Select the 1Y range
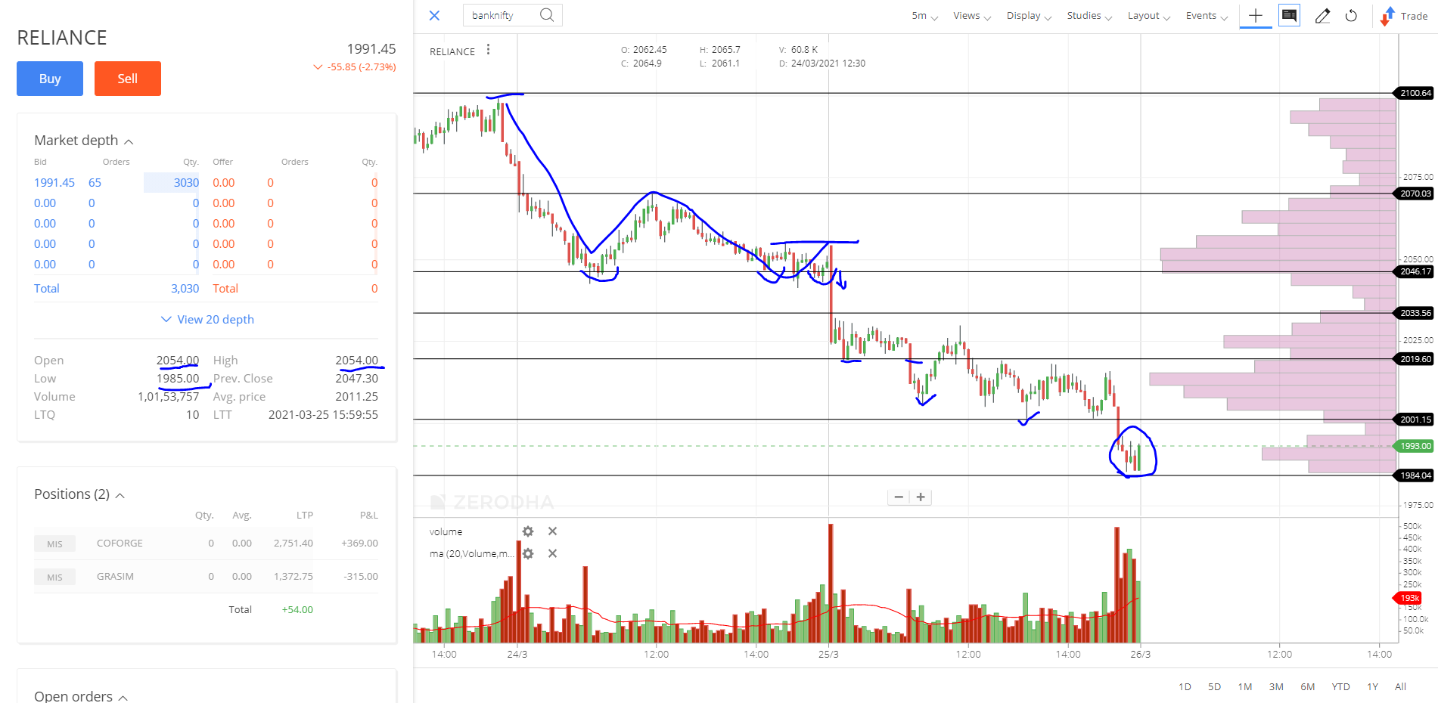The image size is (1438, 703). 1372,686
